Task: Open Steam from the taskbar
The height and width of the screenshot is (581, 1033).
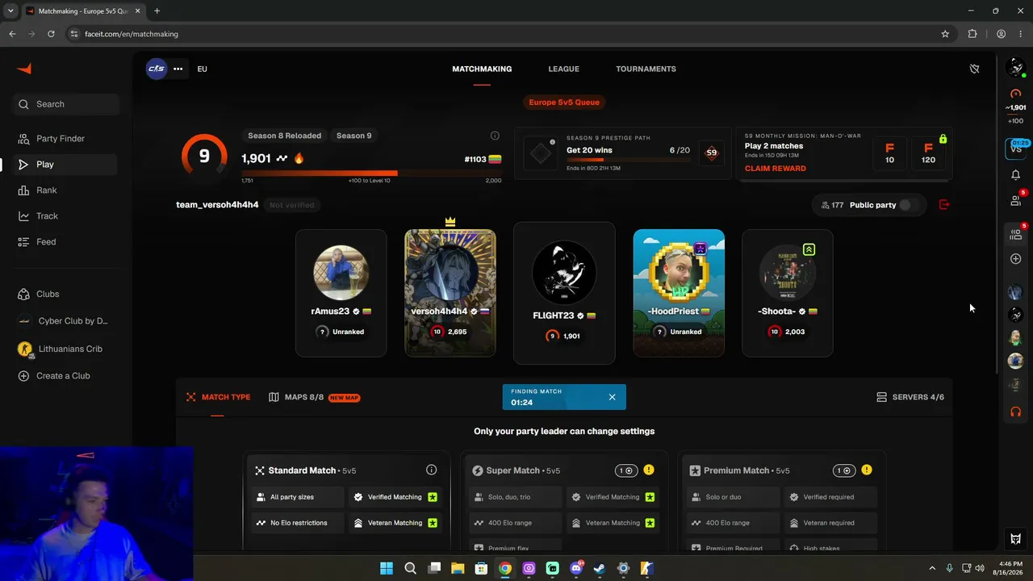Action: coord(600,568)
